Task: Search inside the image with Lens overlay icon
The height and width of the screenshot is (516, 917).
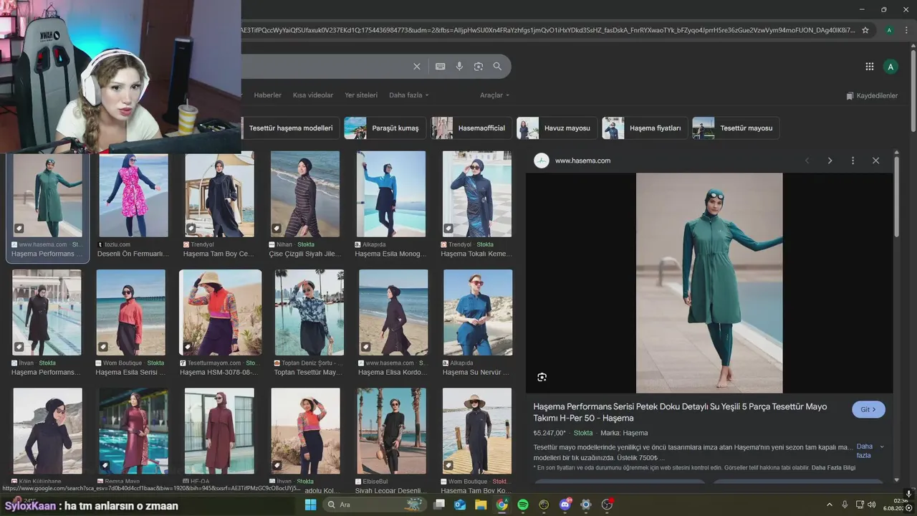Action: coord(542,377)
